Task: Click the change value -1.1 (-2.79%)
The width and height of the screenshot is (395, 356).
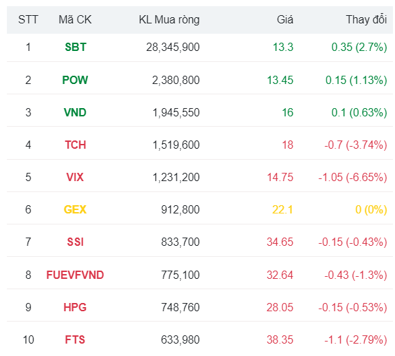Action: pos(356,339)
